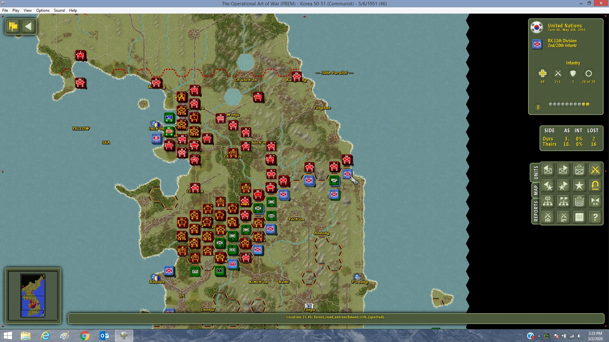609x342 pixels.
Task: Click the yellow health cross icon
Action: pyautogui.click(x=542, y=73)
